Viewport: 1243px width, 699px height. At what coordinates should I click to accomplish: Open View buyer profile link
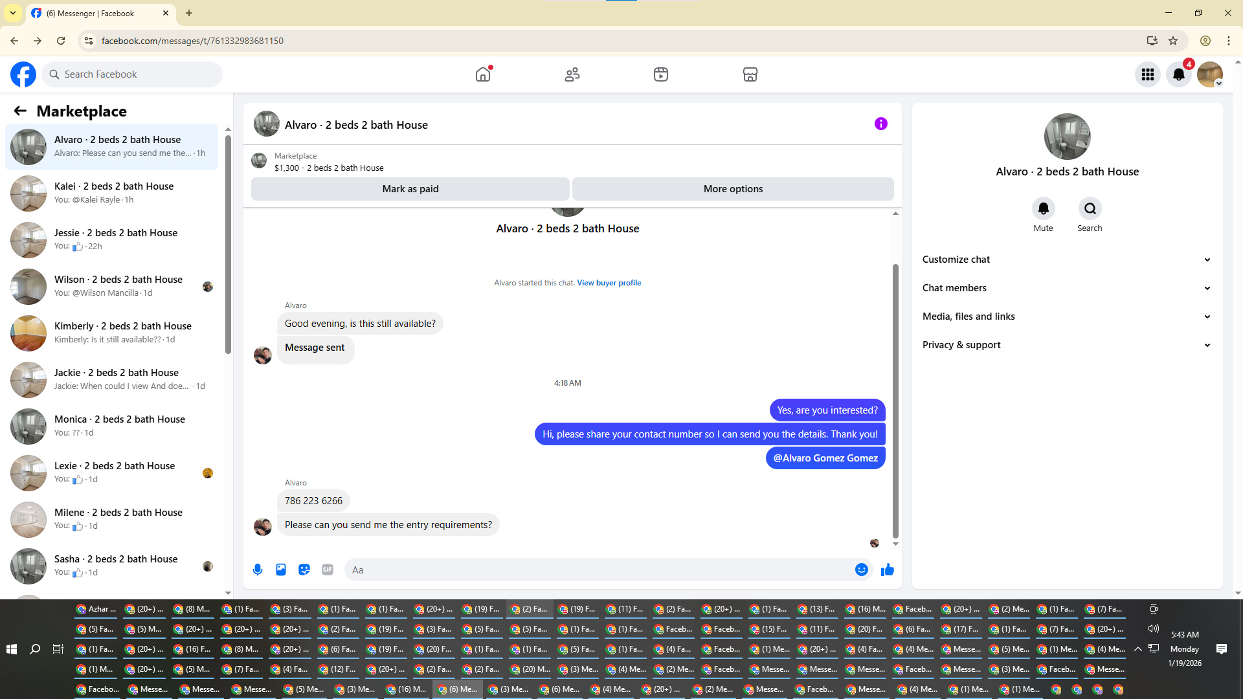[609, 283]
